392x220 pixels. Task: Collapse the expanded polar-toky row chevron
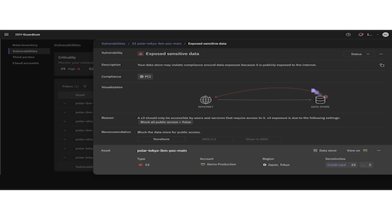pos(64,158)
